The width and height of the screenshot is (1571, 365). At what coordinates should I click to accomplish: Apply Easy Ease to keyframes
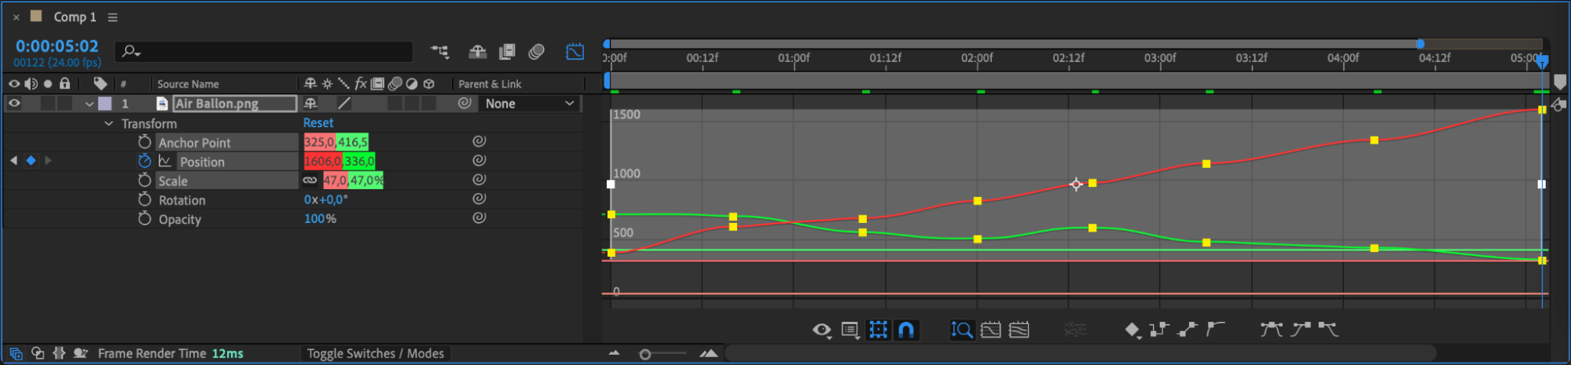pos(1272,330)
